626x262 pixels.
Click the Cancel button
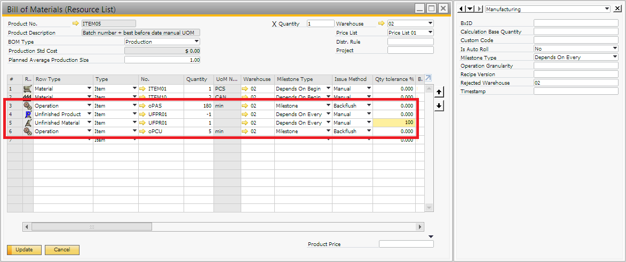tap(62, 250)
